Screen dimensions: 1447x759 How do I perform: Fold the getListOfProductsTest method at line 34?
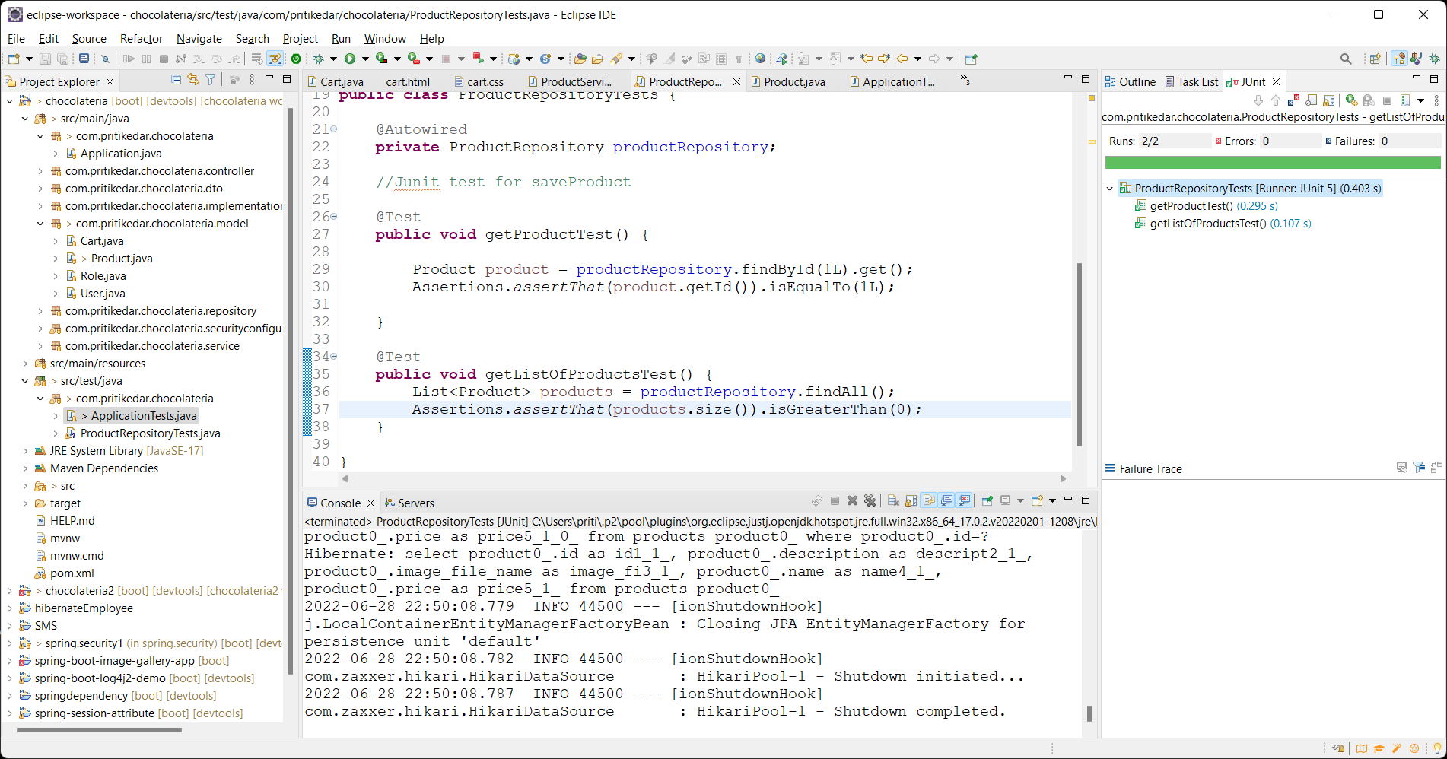(333, 357)
